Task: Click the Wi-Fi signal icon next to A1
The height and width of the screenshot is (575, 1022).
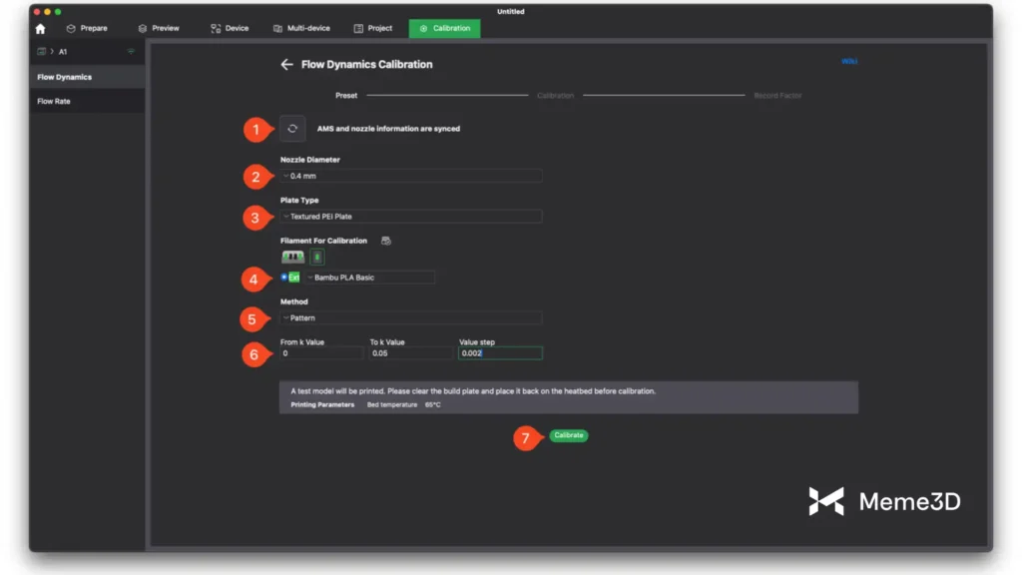Action: point(130,51)
